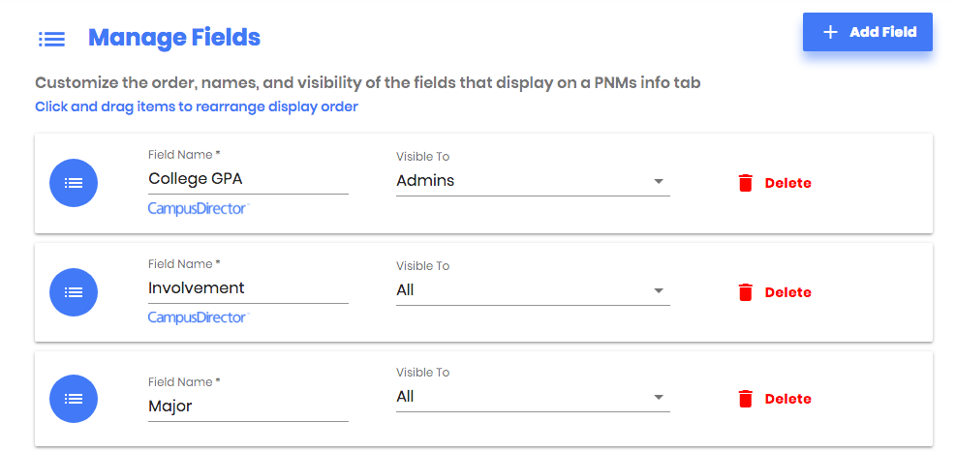This screenshot has height=452, width=956.
Task: Delete the Involvement field
Action: (774, 292)
